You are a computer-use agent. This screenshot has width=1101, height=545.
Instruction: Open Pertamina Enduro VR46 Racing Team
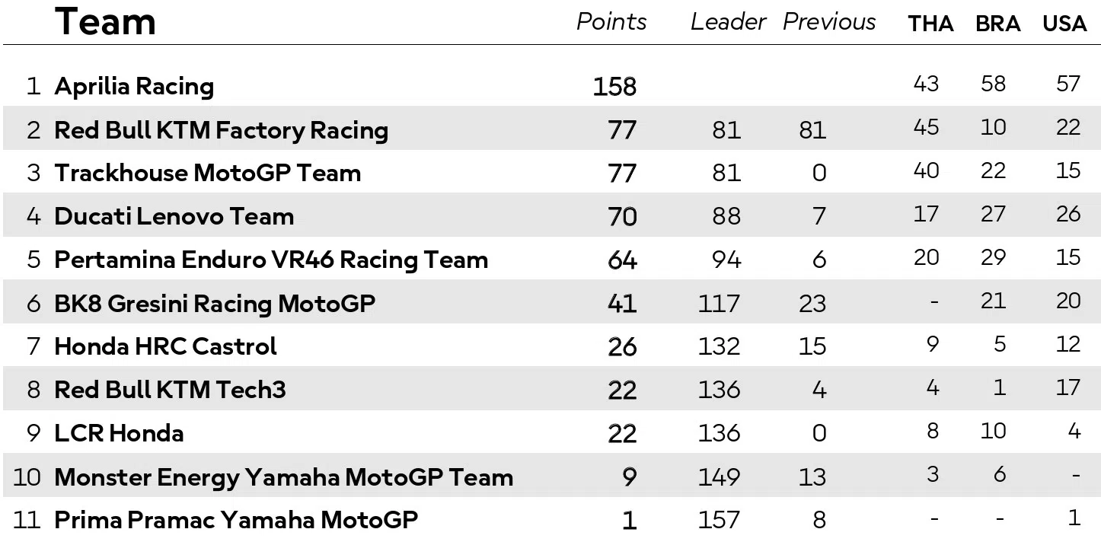(x=270, y=260)
